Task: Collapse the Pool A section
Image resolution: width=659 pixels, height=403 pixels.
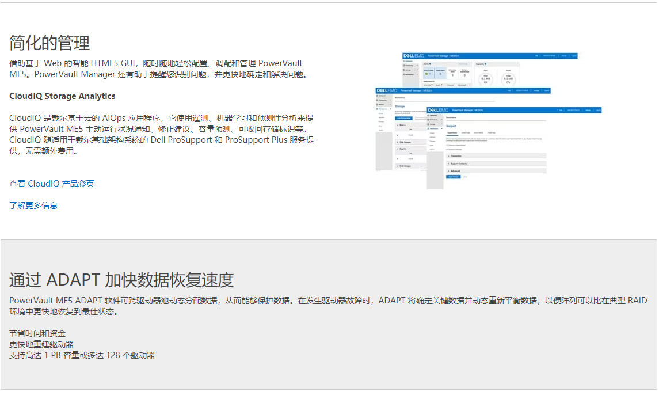Action: tap(397, 125)
